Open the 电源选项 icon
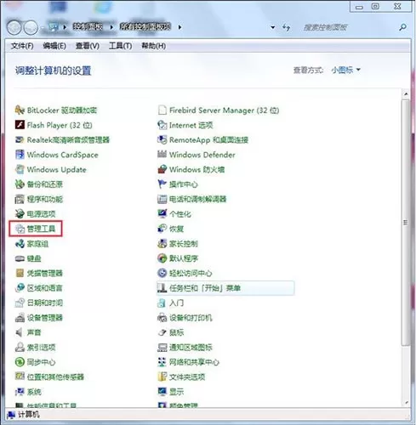This screenshot has height=425, width=416. coord(20,213)
